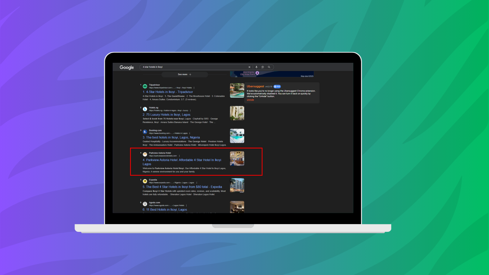Click the Expedia result hotel thumbnail
489x275 pixels.
(237, 185)
